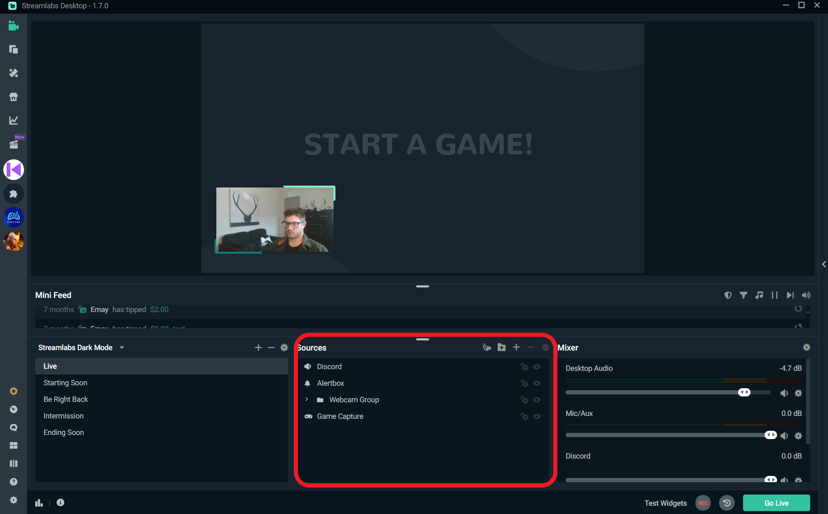
Task: Expand the Webcam Group folder
Action: pyautogui.click(x=307, y=399)
